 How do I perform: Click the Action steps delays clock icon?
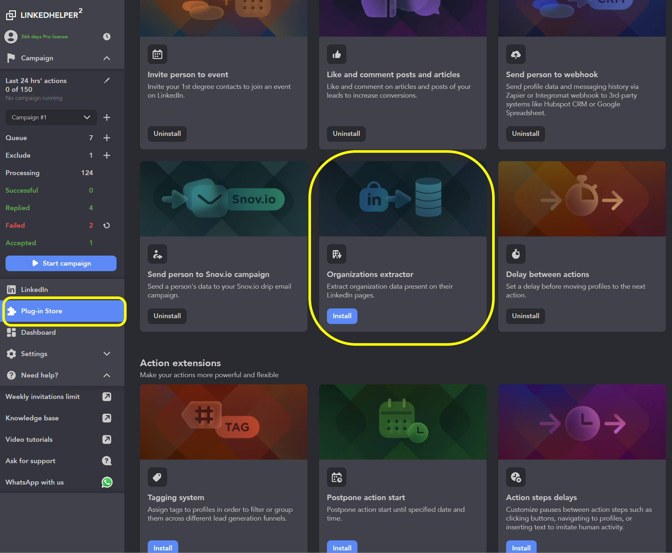pyautogui.click(x=516, y=477)
